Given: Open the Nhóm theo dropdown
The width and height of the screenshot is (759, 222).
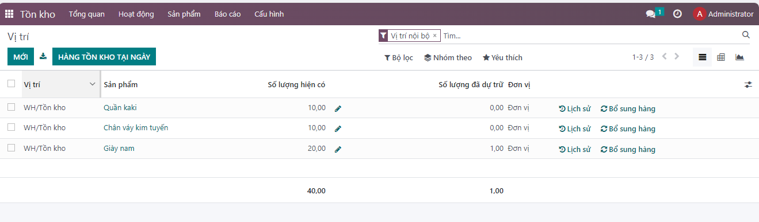Looking at the screenshot, I should point(448,57).
